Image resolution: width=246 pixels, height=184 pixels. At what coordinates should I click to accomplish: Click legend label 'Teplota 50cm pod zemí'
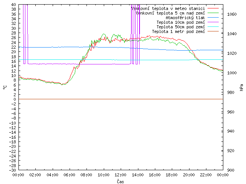click(x=181, y=27)
